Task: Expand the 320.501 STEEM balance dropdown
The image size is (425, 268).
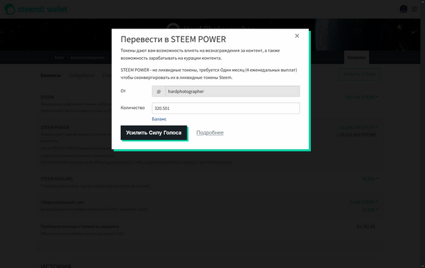Action: click(x=362, y=97)
